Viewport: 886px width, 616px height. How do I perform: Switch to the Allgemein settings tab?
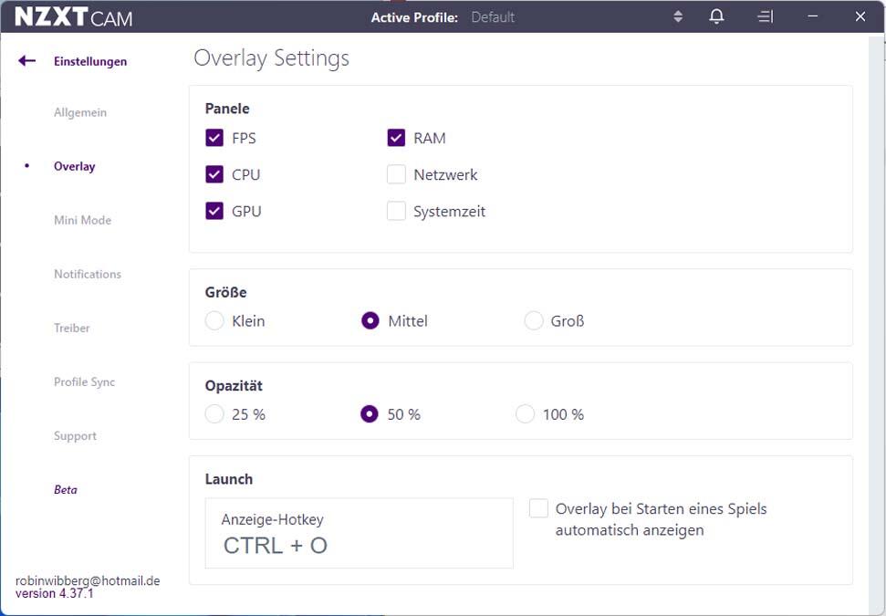[x=80, y=112]
